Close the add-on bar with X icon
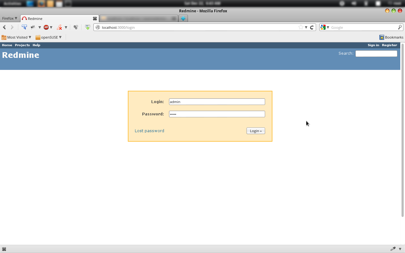The width and height of the screenshot is (405, 253). [4, 249]
